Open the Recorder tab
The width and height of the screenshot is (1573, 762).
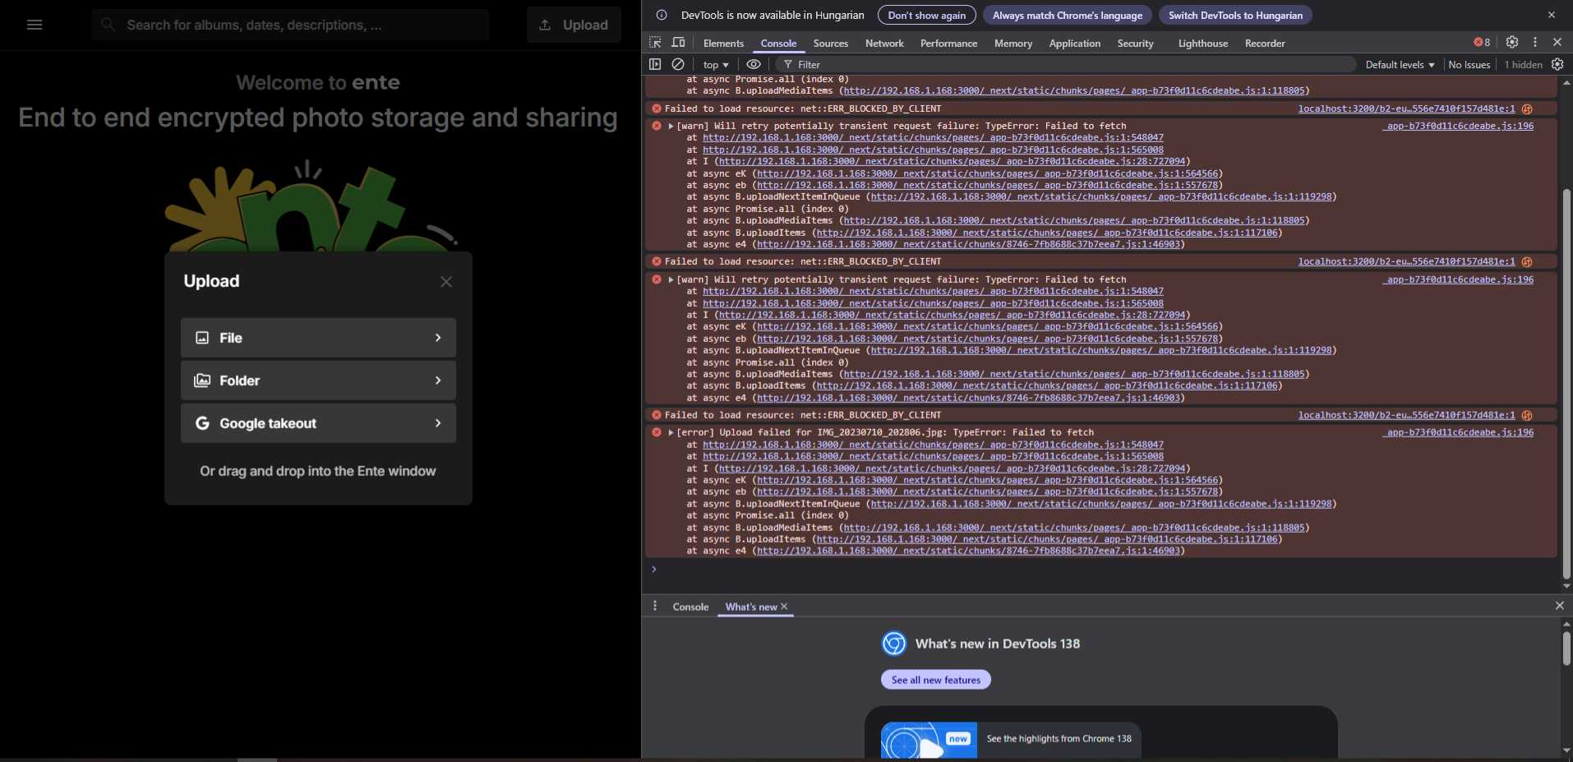tap(1265, 43)
